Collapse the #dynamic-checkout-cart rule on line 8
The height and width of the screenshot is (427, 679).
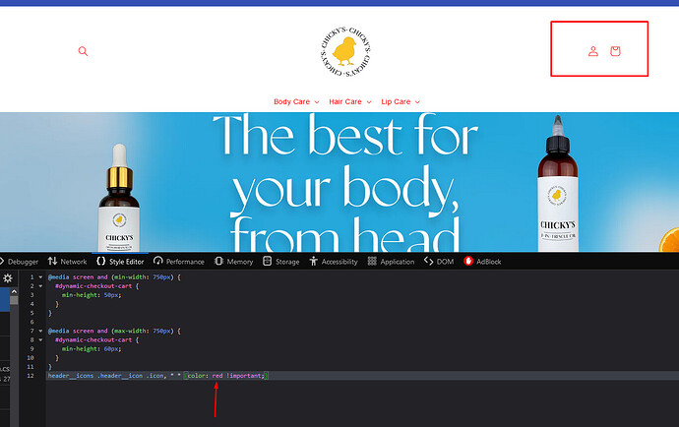click(40, 340)
